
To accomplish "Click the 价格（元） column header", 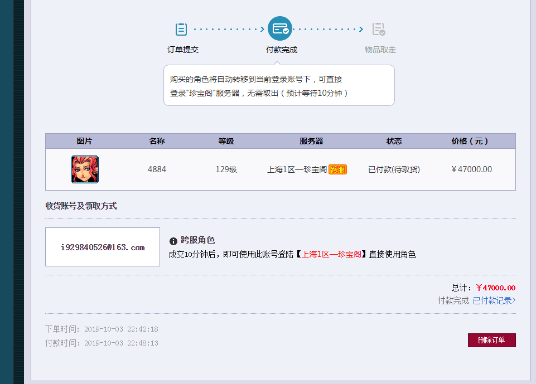I will (x=470, y=141).
